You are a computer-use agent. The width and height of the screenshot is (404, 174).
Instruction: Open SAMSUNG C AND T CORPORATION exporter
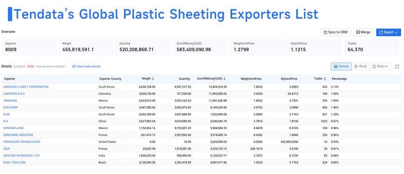point(26,87)
